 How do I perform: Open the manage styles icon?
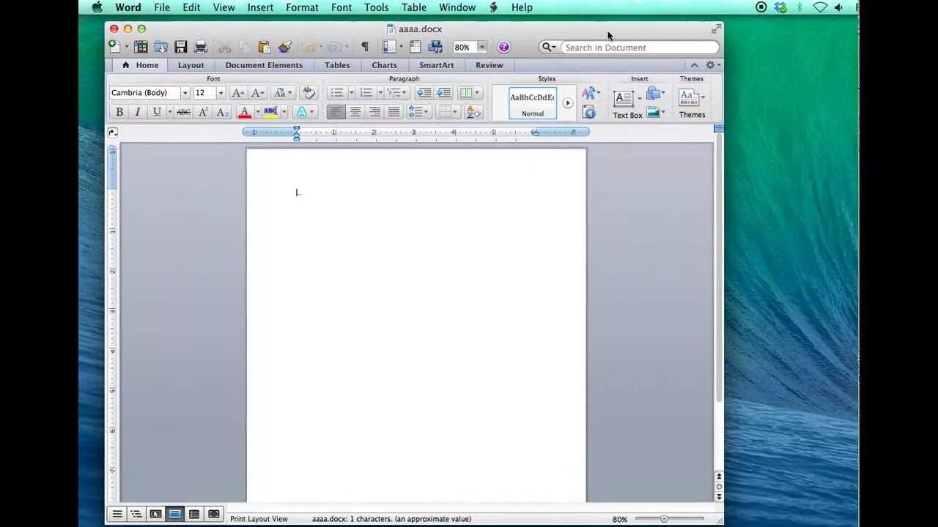(x=588, y=112)
